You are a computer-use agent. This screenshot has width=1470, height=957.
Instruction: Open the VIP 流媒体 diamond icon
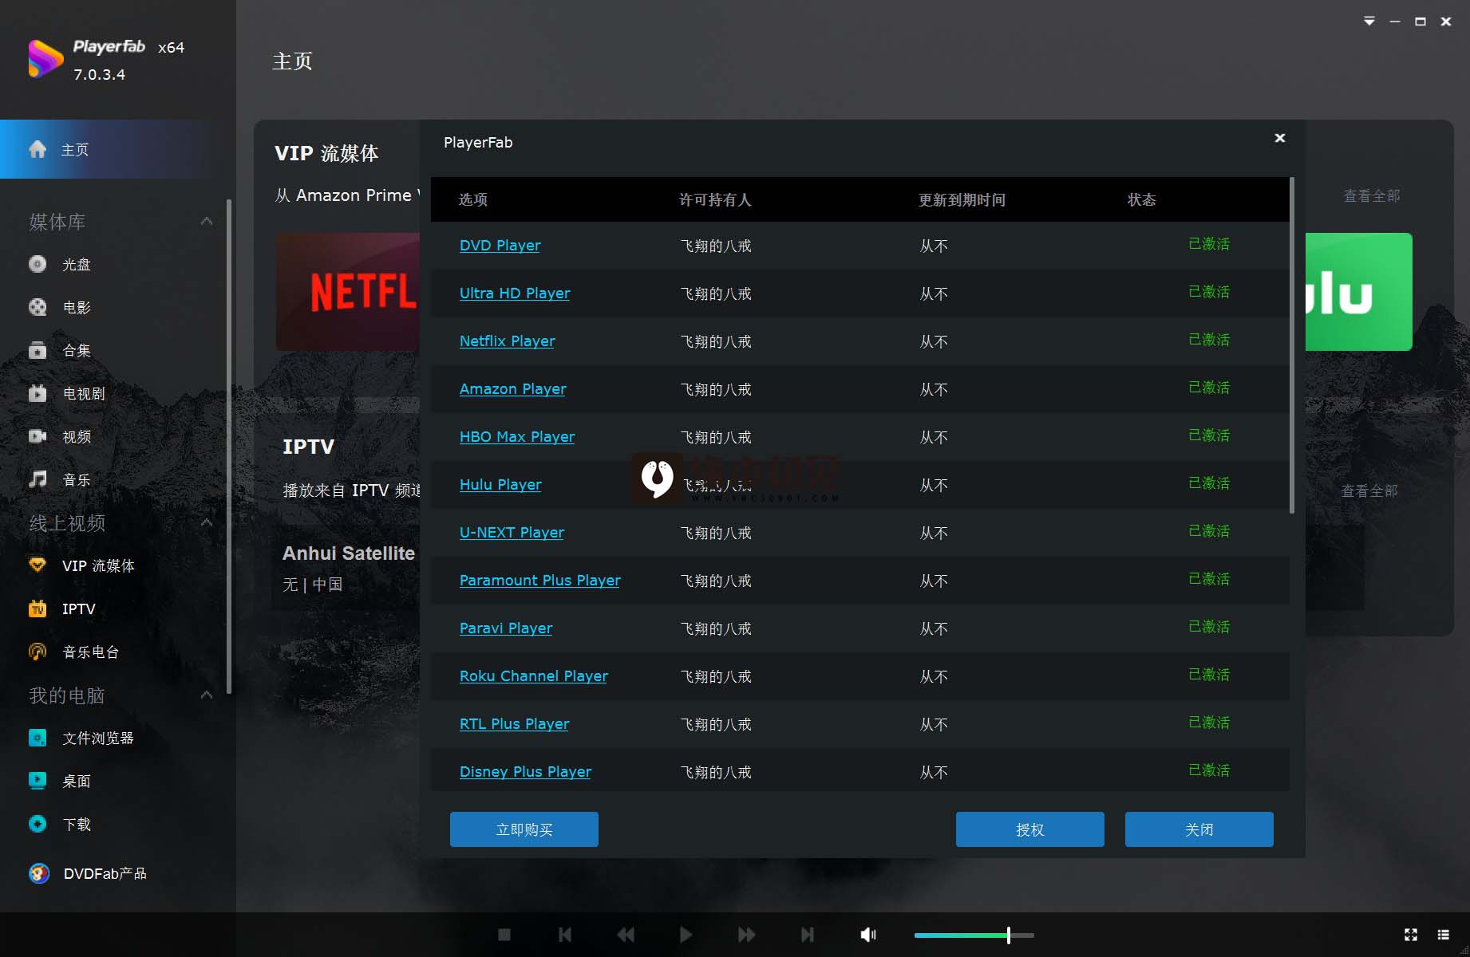(x=38, y=565)
